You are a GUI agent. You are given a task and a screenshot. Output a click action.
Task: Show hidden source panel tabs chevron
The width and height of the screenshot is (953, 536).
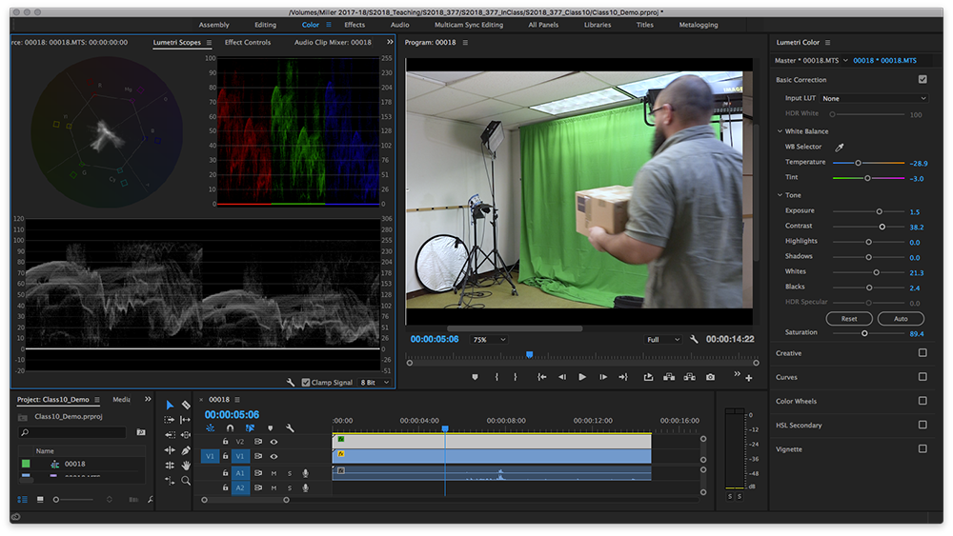390,42
